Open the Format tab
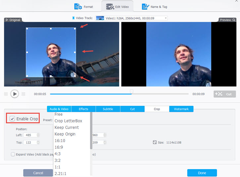This screenshot has height=177, width=240. coord(83,7)
